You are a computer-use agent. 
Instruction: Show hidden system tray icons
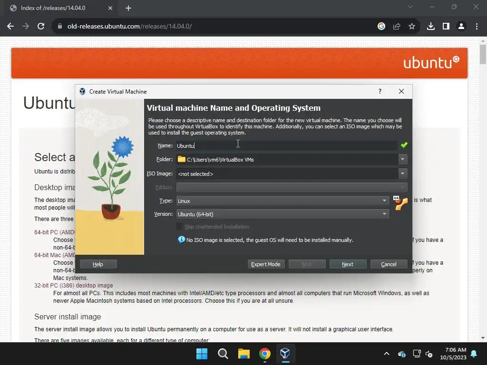386,354
